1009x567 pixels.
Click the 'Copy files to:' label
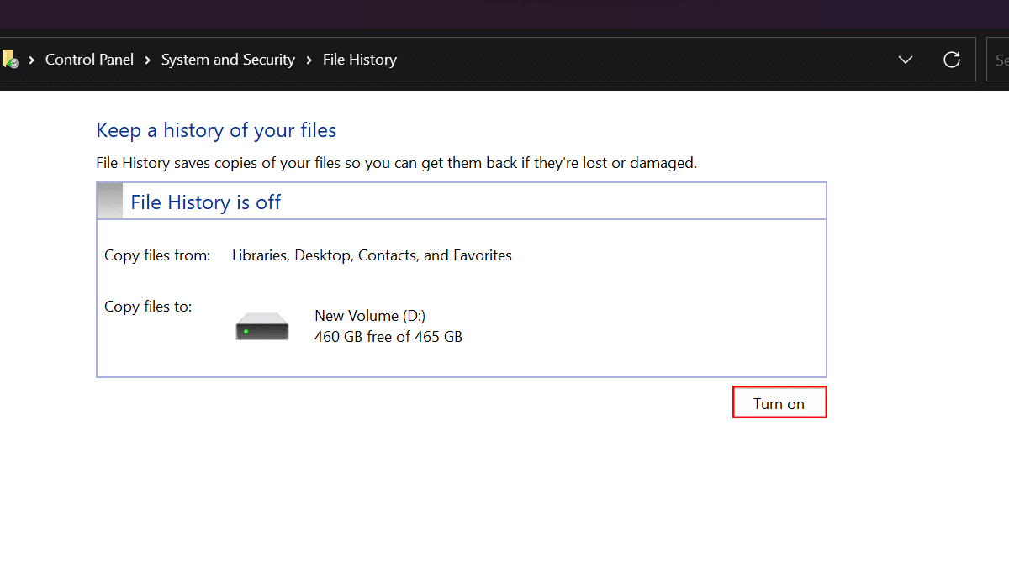pyautogui.click(x=148, y=306)
